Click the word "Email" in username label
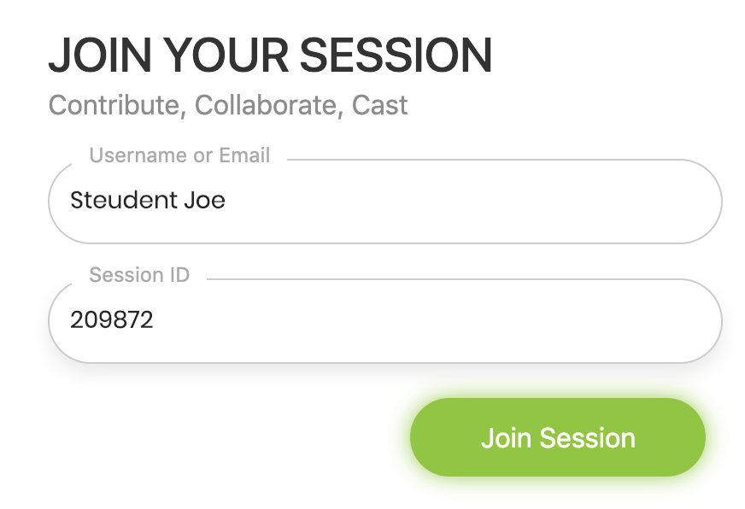This screenshot has height=509, width=745. pyautogui.click(x=244, y=155)
